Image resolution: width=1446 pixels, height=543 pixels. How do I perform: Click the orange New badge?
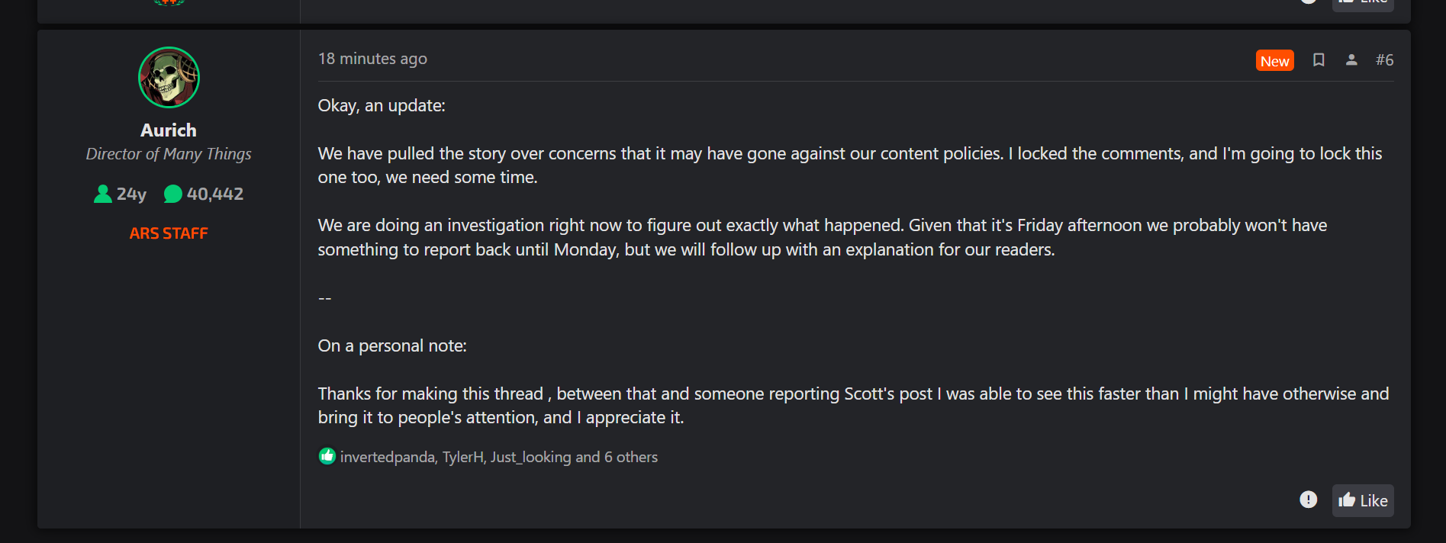click(1274, 61)
